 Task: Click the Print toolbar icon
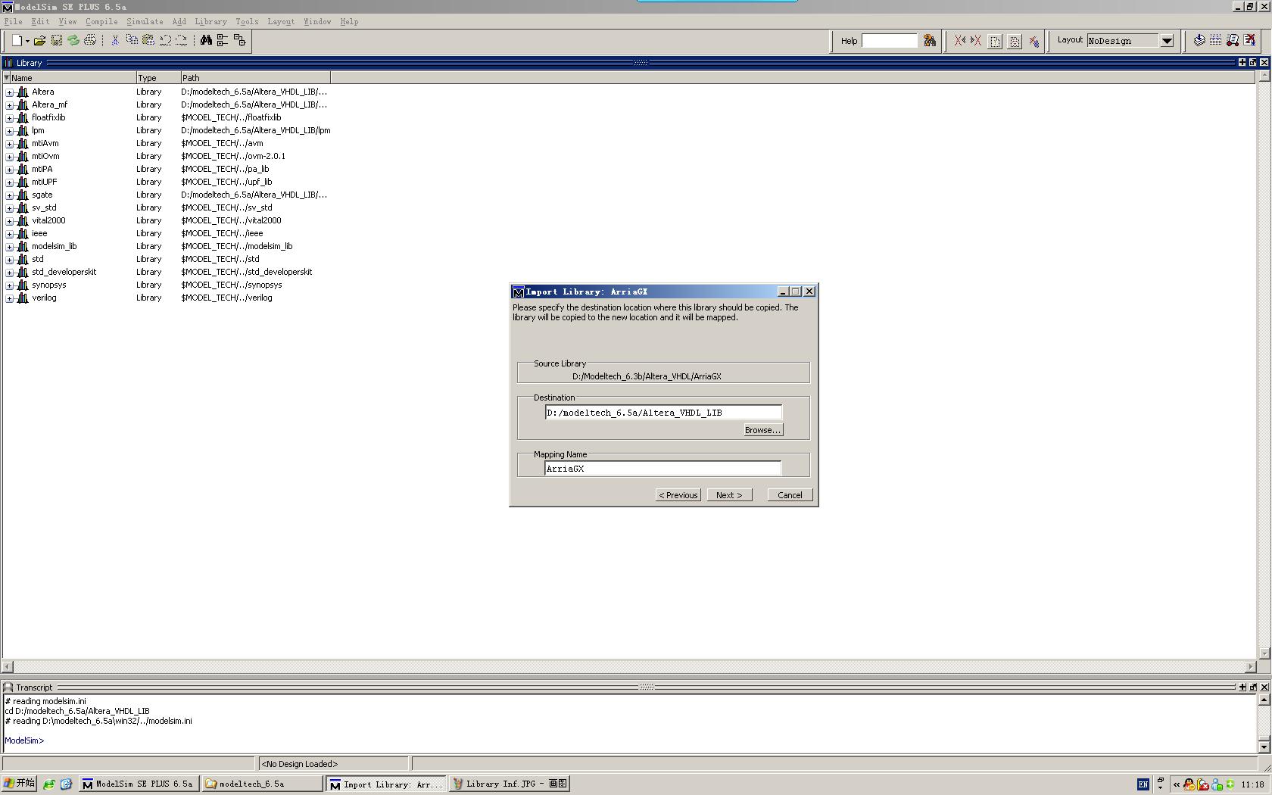(x=90, y=40)
